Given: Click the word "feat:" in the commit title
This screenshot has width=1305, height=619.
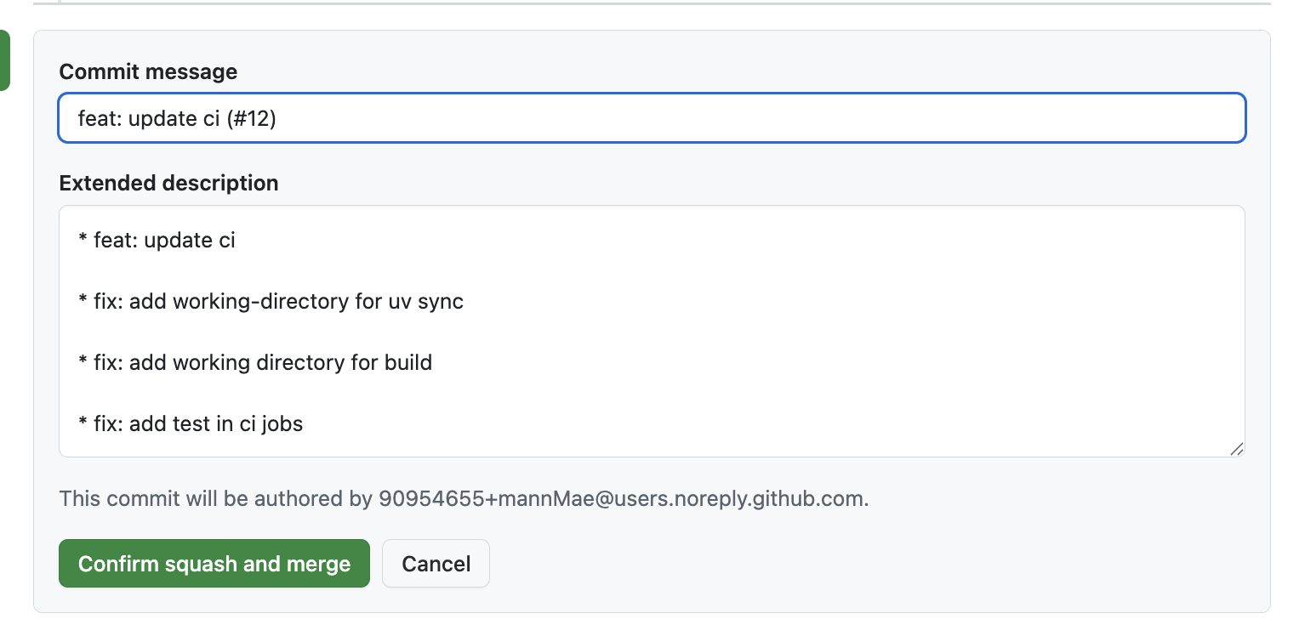Looking at the screenshot, I should 100,119.
